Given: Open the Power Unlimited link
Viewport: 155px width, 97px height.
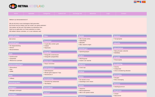Looking at the screenshot, I should click(49, 64).
